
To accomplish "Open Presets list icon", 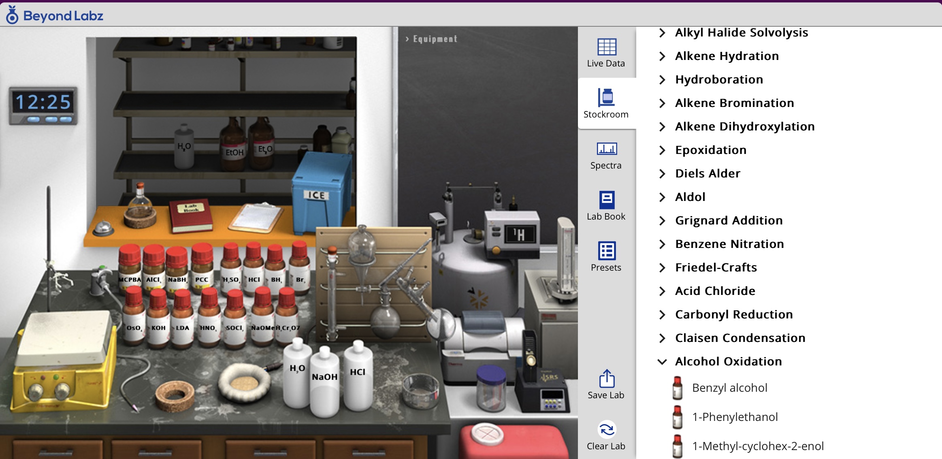I will click(606, 251).
